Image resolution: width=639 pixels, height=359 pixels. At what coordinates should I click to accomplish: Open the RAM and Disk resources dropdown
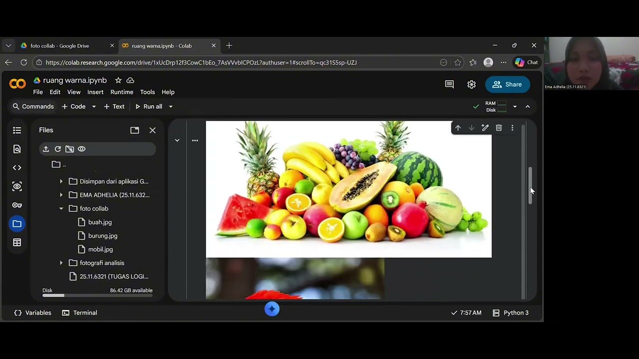point(515,107)
